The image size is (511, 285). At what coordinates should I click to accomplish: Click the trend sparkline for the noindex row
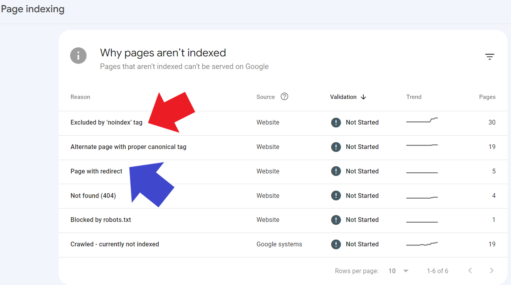coord(422,121)
